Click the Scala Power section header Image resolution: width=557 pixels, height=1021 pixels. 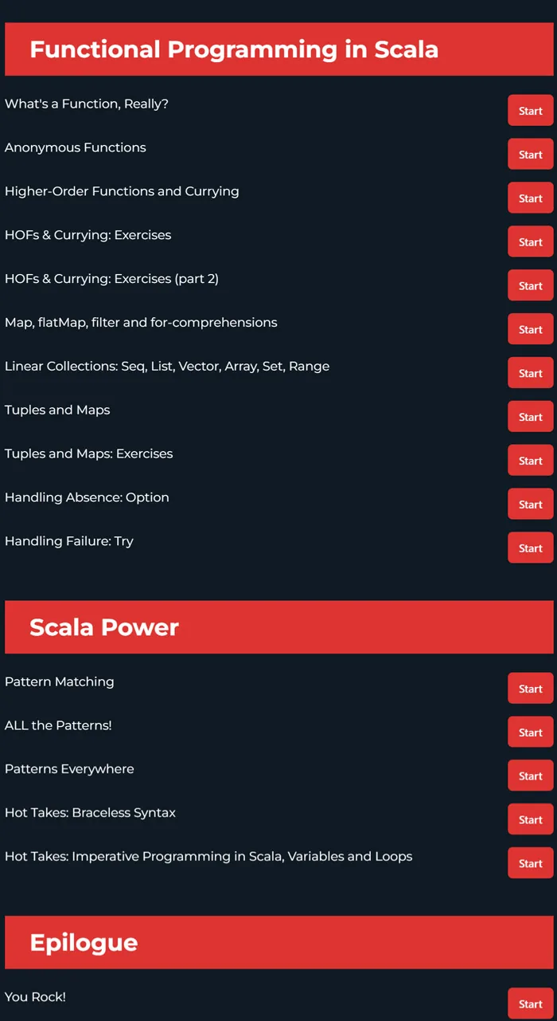click(x=279, y=627)
